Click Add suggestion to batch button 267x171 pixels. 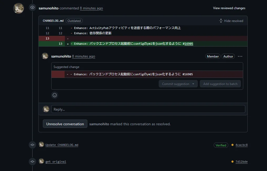(x=220, y=84)
